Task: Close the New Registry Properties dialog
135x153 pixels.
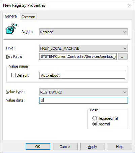Action: [130, 5]
